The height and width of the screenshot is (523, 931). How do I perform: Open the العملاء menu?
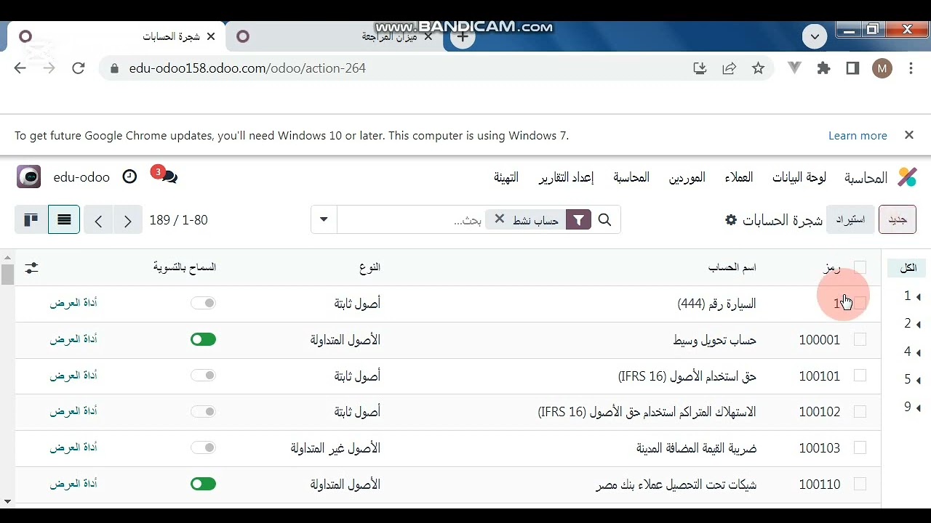(x=738, y=177)
